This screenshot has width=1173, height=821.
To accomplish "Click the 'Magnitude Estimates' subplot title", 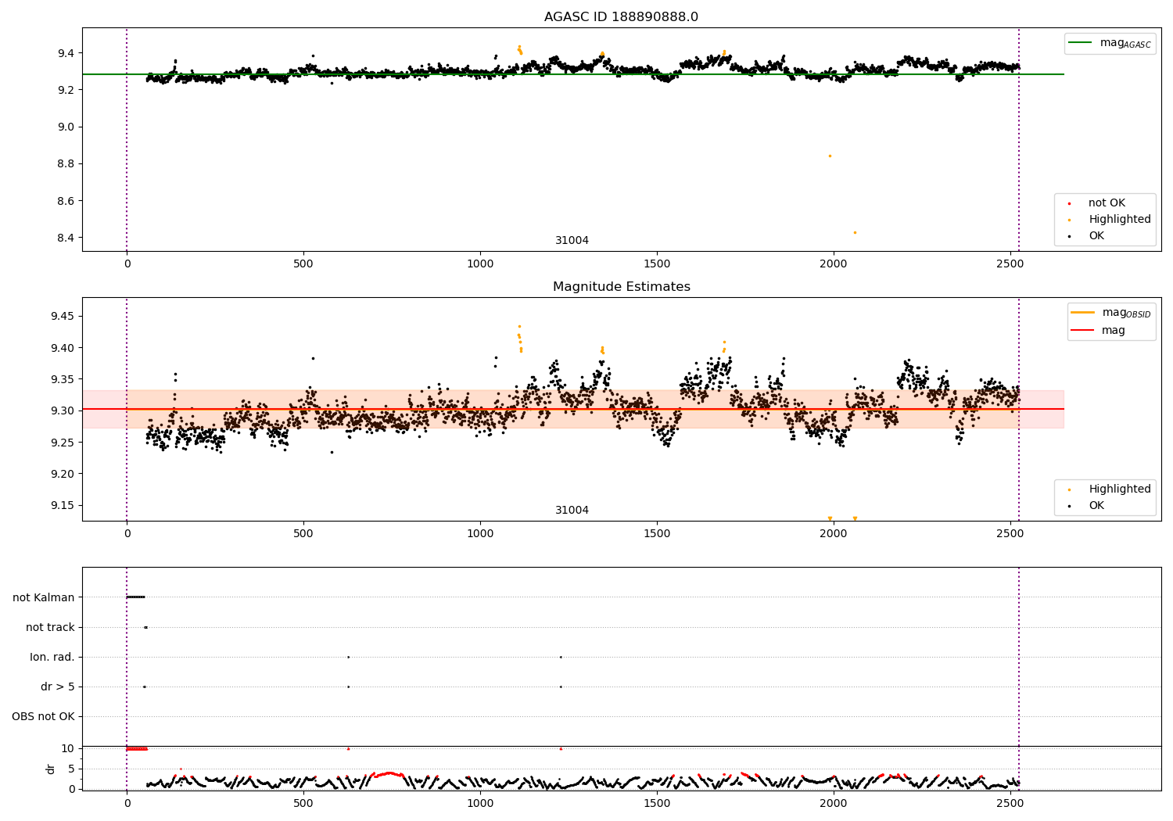I will pyautogui.click(x=621, y=287).
